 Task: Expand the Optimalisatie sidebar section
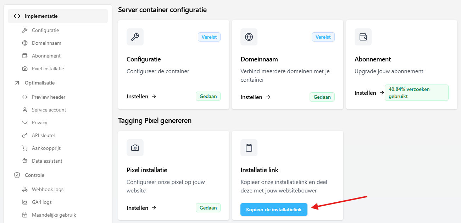[40, 83]
